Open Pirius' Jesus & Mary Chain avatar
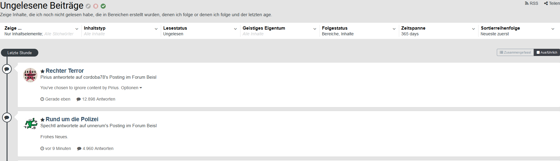 tap(30, 75)
